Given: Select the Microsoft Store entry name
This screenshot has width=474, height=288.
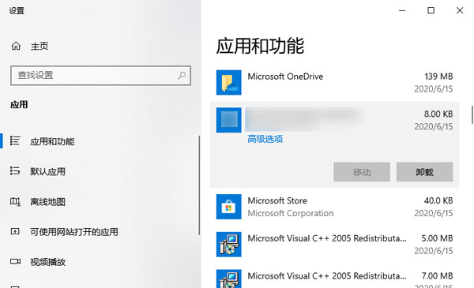Looking at the screenshot, I should 277,200.
